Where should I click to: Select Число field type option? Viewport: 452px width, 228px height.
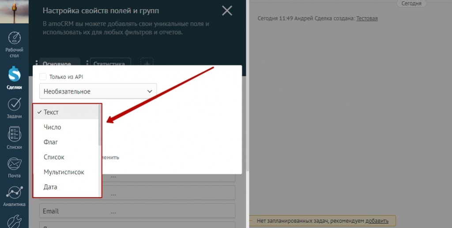(x=66, y=127)
